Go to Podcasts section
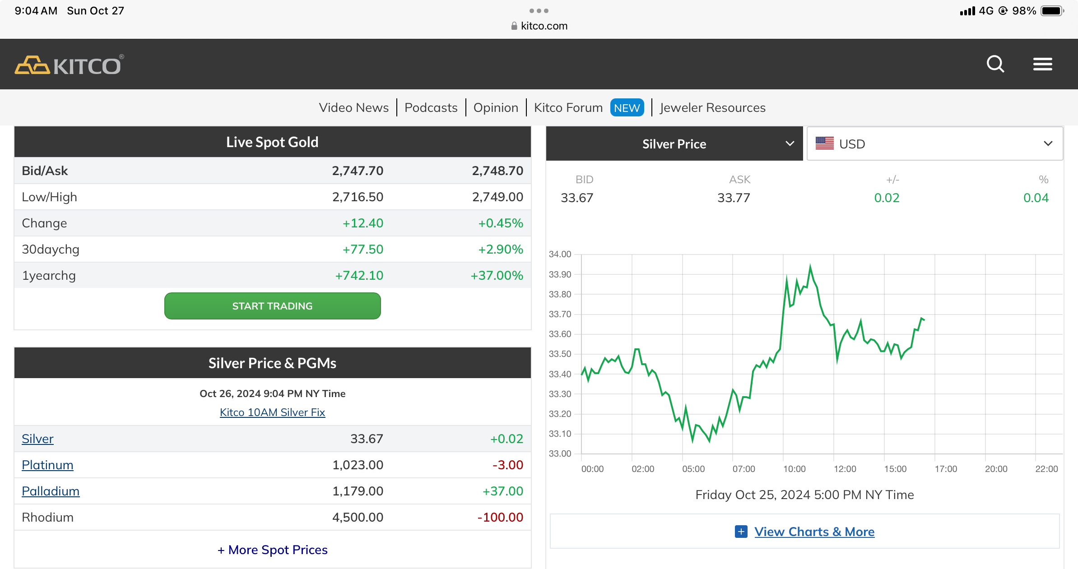This screenshot has height=569, width=1078. point(431,107)
